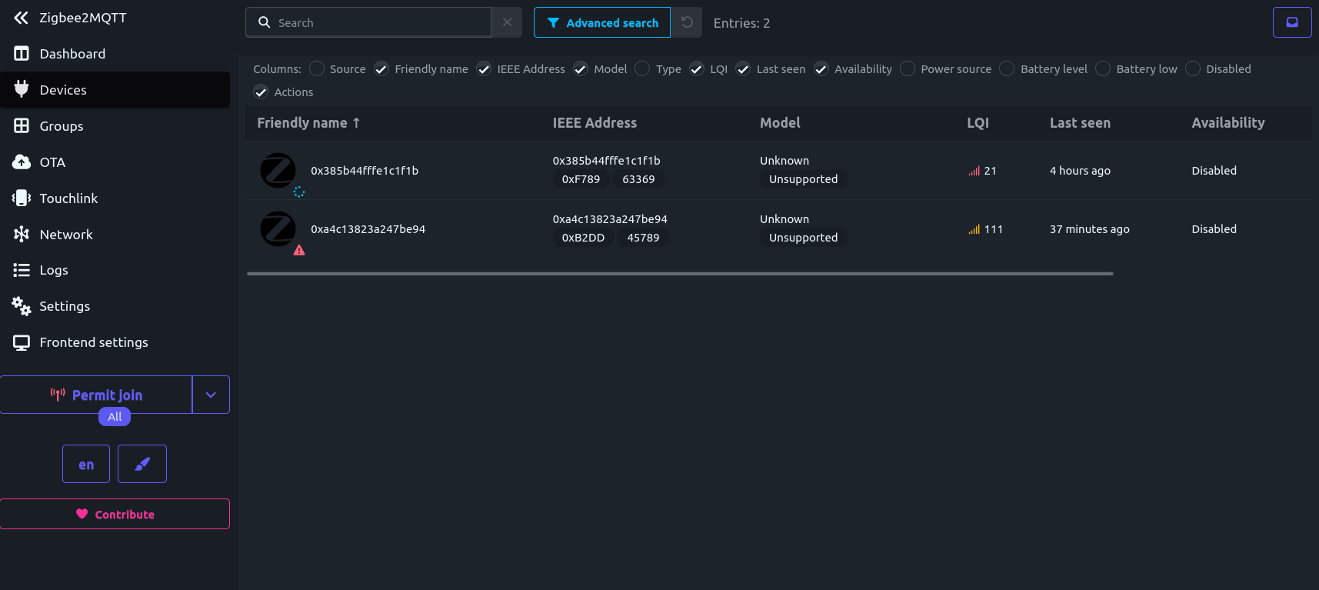
Task: Collapse the sidebar with the double chevron icon
Action: (x=21, y=18)
